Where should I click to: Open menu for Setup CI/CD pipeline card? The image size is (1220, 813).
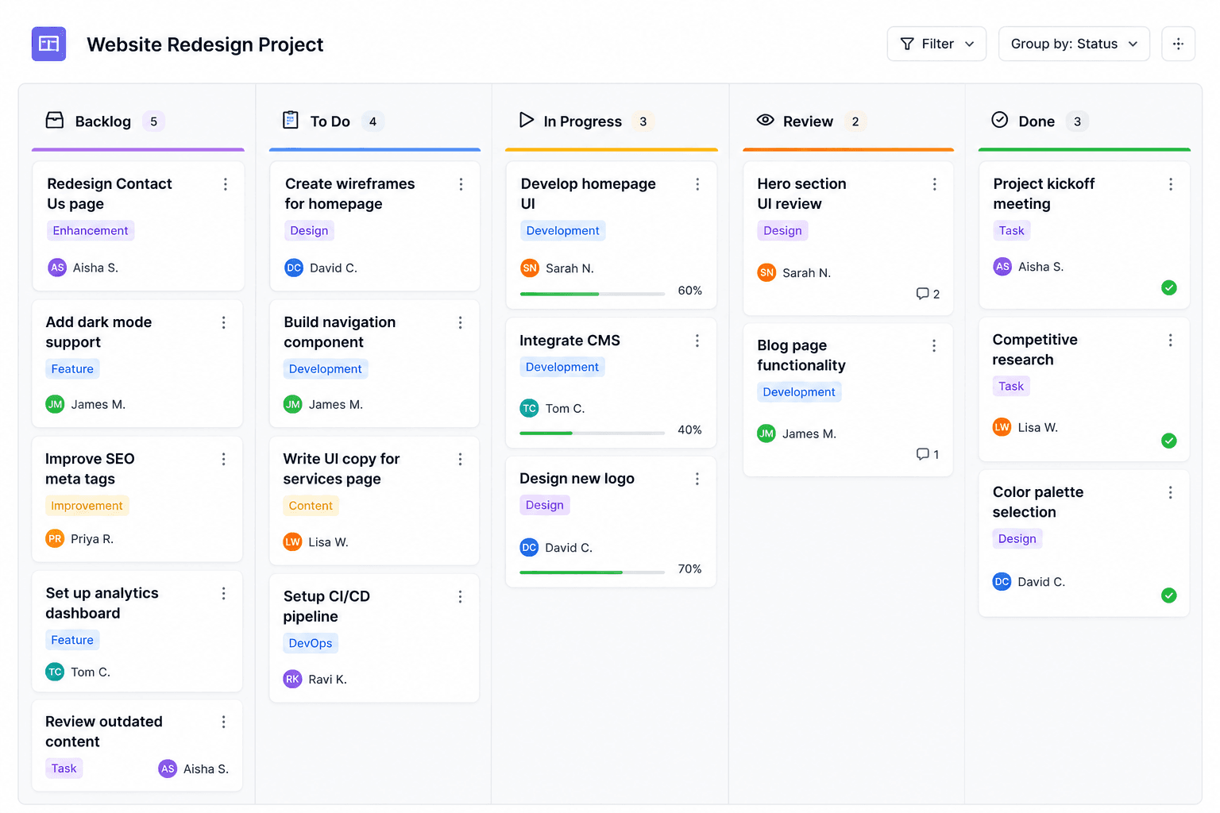click(461, 597)
